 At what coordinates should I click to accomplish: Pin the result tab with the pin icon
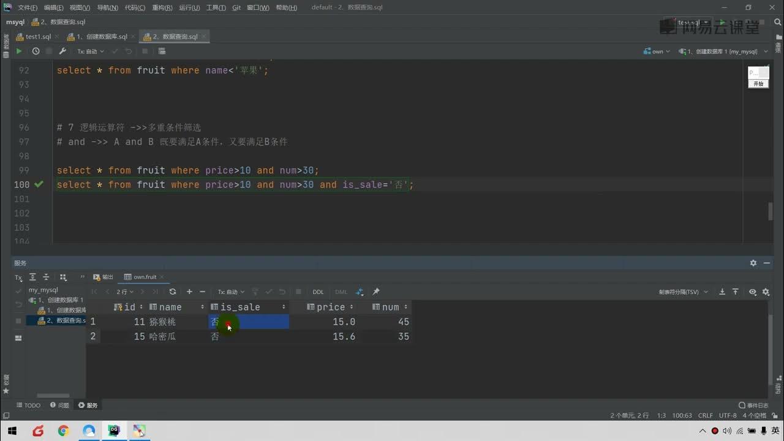[376, 292]
